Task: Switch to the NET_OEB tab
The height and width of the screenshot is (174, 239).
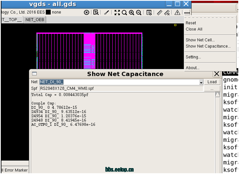Action: click(35, 20)
